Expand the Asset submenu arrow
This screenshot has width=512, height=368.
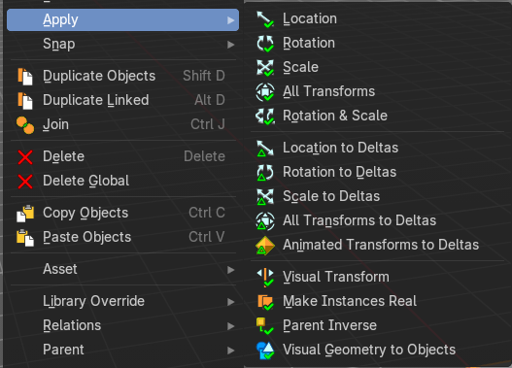[231, 270]
